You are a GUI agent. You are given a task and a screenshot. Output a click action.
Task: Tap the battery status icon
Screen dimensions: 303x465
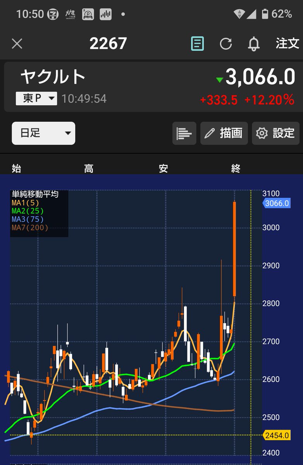tap(265, 14)
